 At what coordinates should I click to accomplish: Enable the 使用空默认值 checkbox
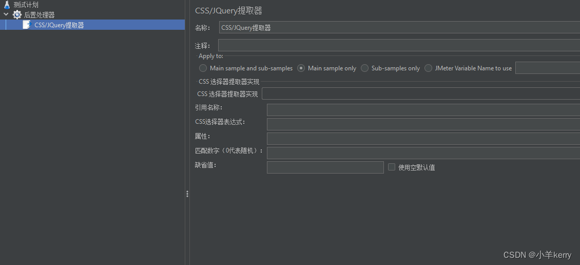pos(391,167)
